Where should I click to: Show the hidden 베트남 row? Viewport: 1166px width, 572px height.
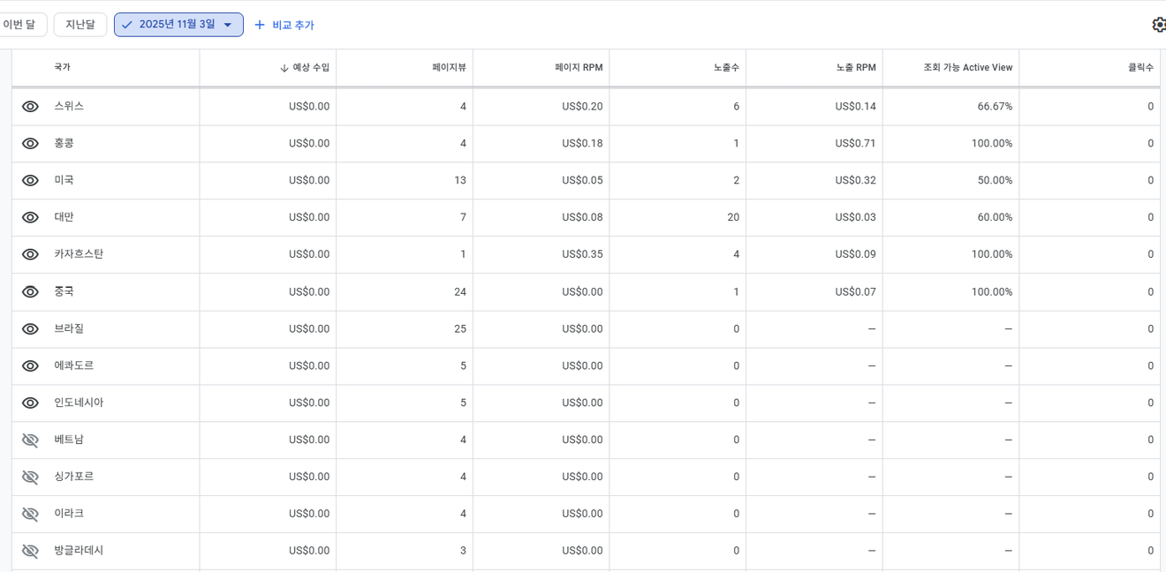click(30, 440)
